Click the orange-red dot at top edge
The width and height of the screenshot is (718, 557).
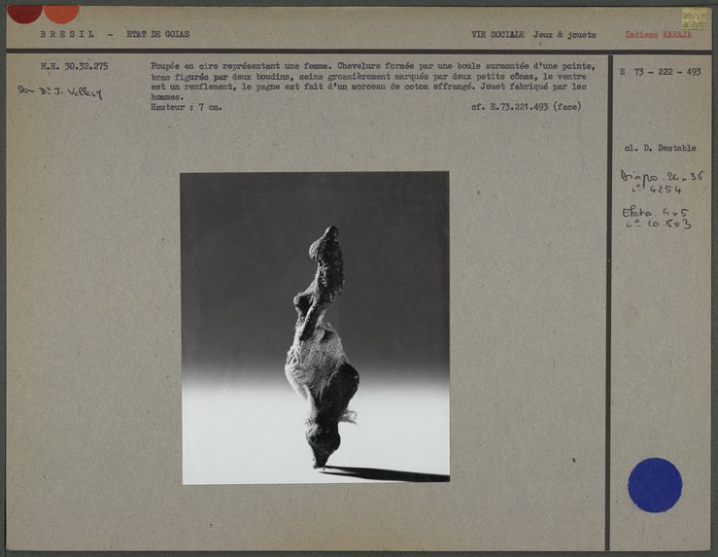pos(61,12)
